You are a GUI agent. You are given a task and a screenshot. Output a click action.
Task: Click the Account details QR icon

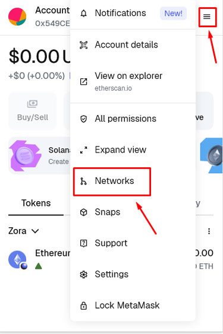click(x=83, y=45)
